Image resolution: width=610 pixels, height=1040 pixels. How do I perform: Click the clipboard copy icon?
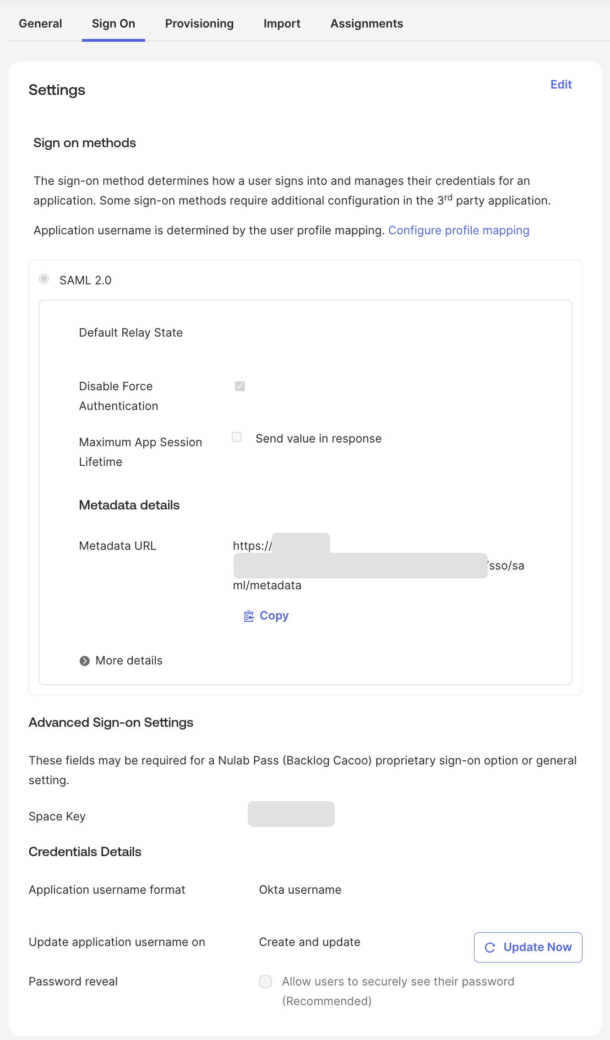249,616
